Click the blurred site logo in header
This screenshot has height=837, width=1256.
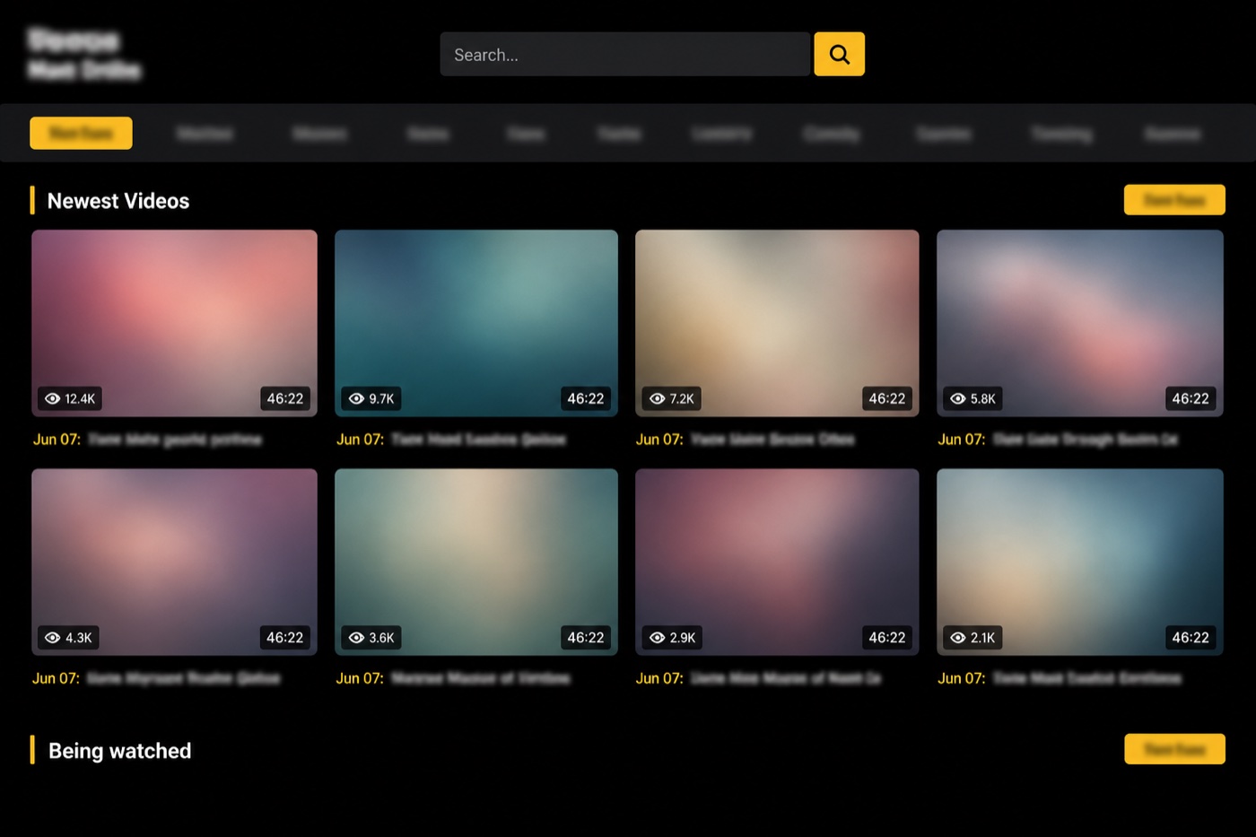(x=84, y=54)
